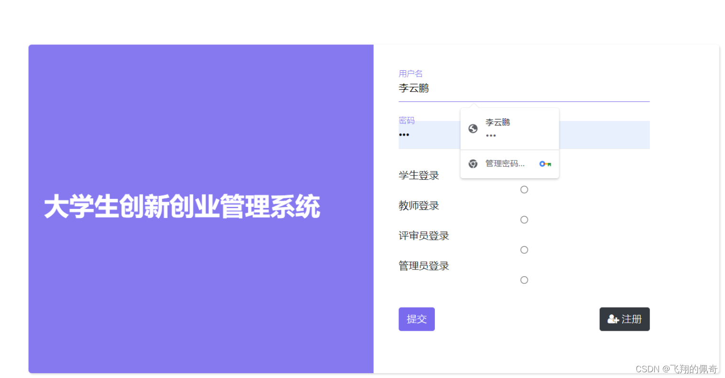
Task: Select the 学生登录 radio button
Action: pos(524,190)
